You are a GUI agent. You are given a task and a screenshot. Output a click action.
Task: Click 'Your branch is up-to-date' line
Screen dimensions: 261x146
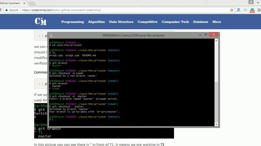84,112
